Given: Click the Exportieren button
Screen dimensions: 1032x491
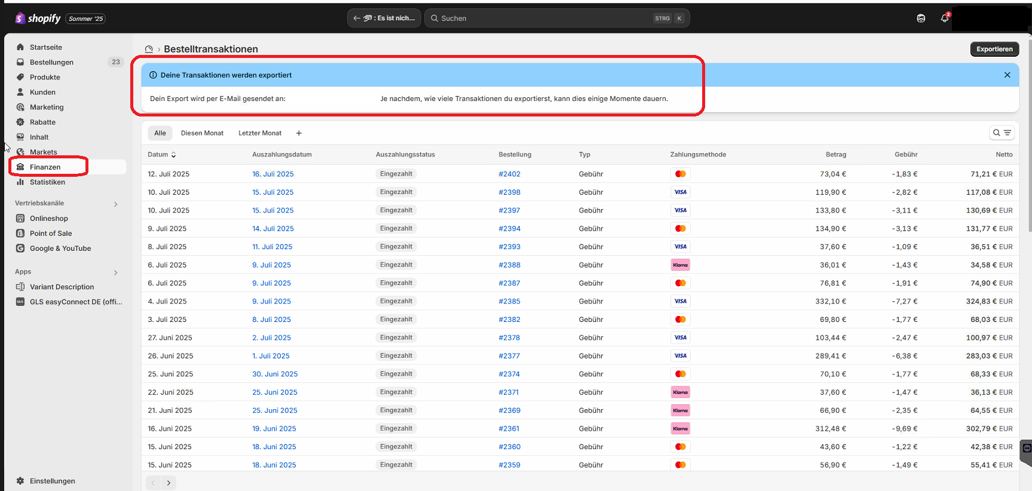Looking at the screenshot, I should (x=994, y=49).
